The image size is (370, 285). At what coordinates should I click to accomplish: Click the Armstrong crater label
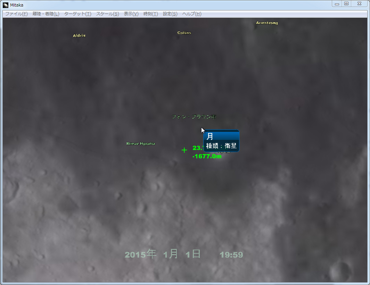[267, 23]
